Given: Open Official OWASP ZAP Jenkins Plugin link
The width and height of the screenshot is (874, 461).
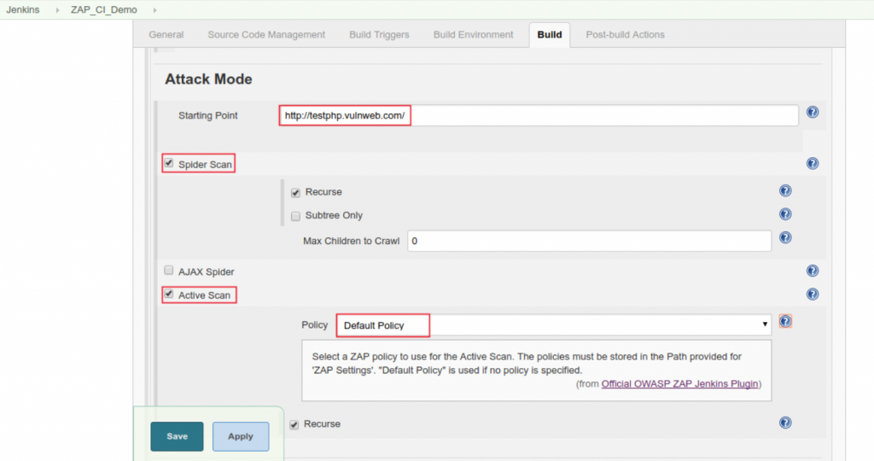Looking at the screenshot, I should point(679,384).
